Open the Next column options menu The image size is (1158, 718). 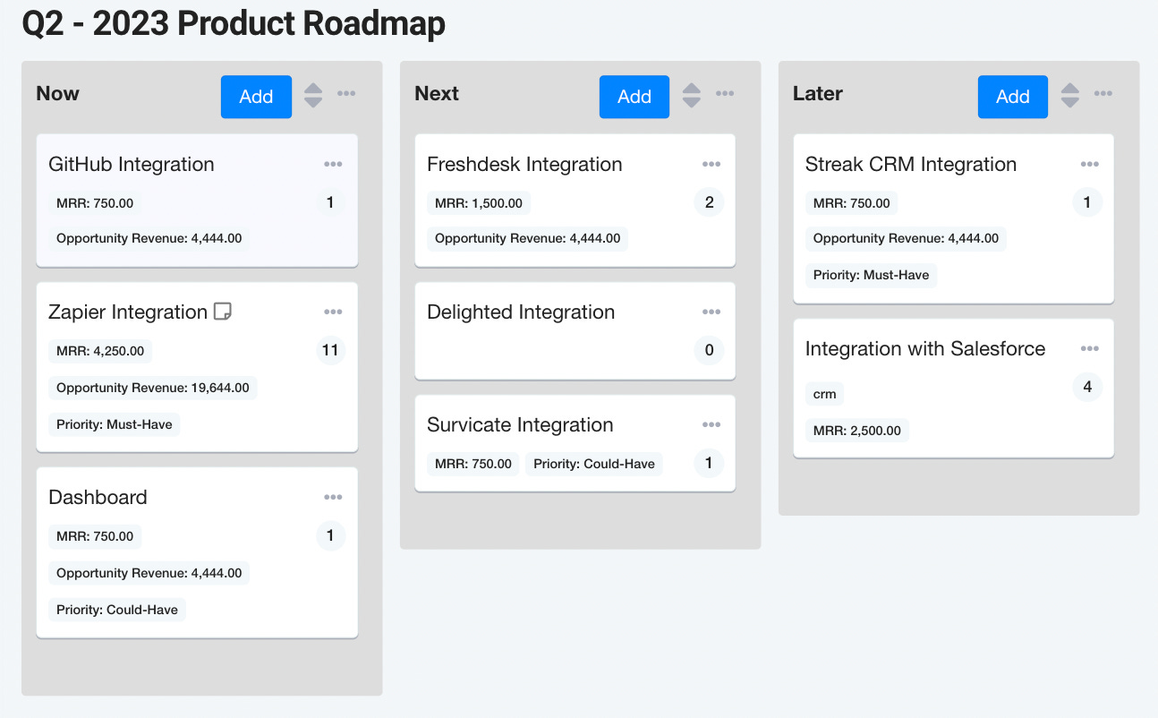725,94
